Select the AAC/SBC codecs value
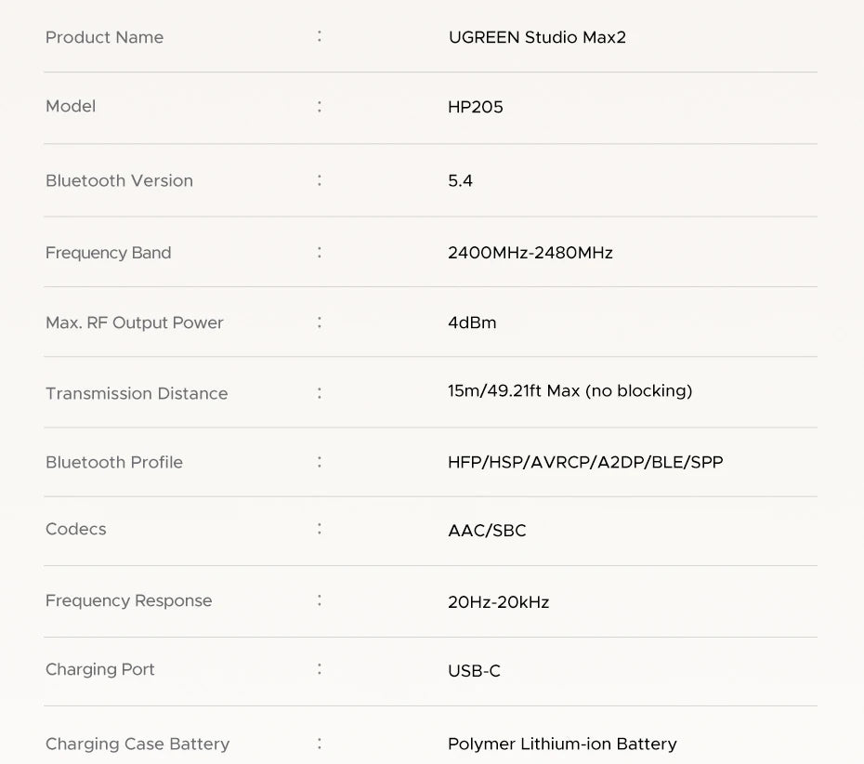Image resolution: width=864 pixels, height=764 pixels. (487, 531)
